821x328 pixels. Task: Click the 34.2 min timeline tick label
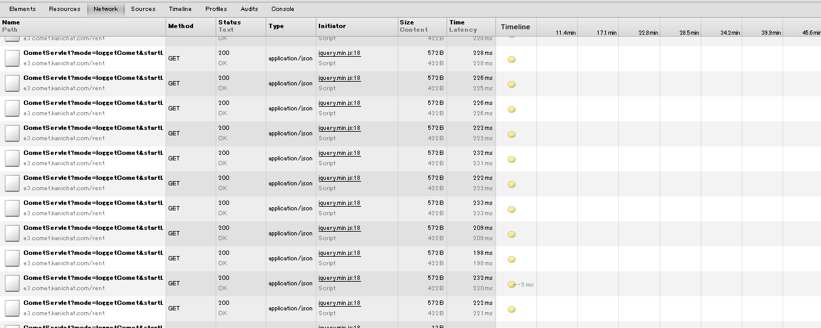pos(730,33)
